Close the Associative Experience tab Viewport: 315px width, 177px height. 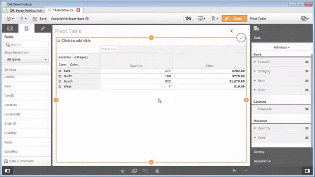[78, 10]
